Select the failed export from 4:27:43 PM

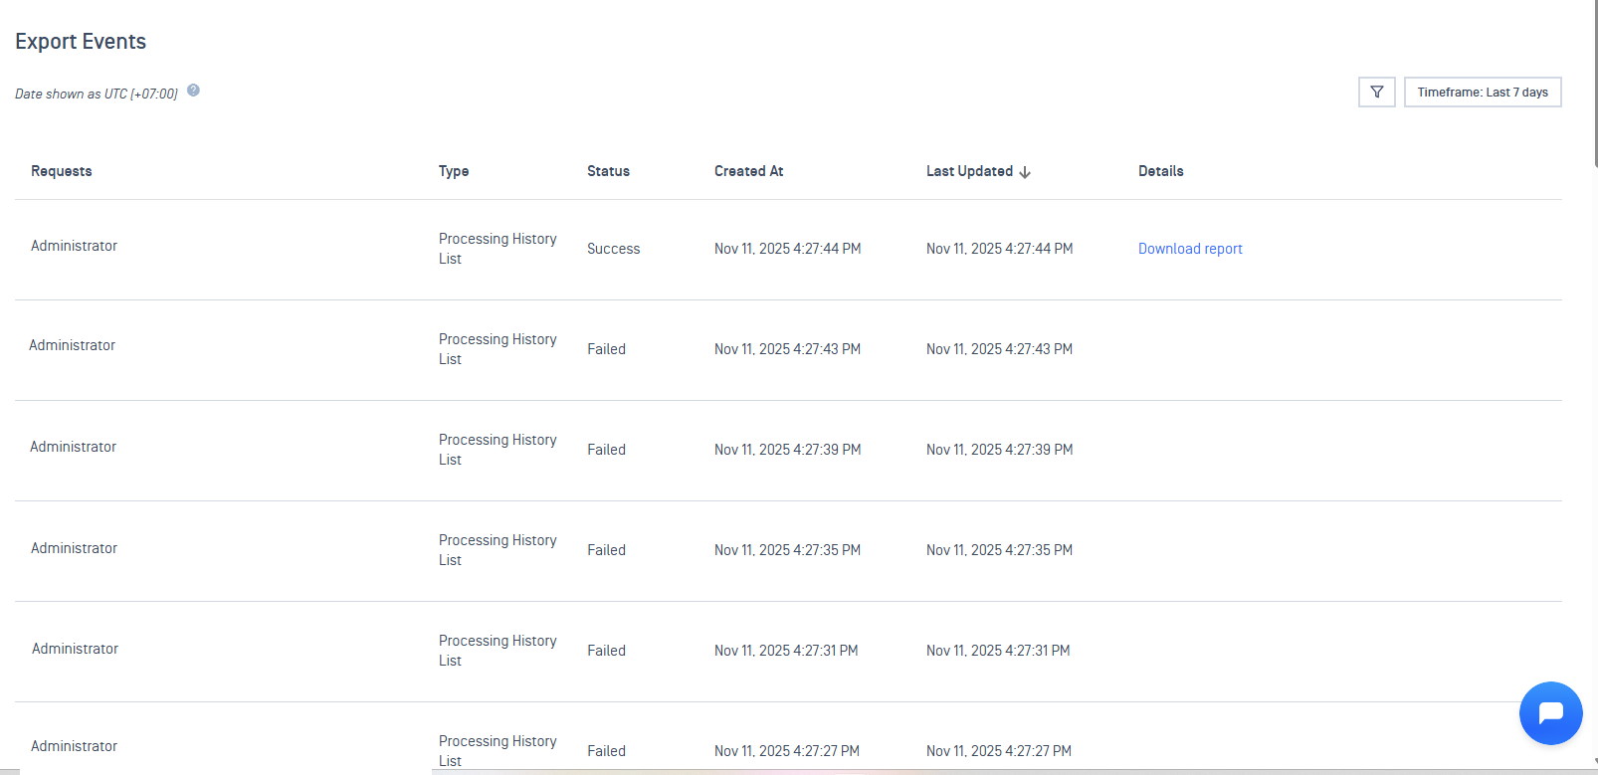(606, 349)
